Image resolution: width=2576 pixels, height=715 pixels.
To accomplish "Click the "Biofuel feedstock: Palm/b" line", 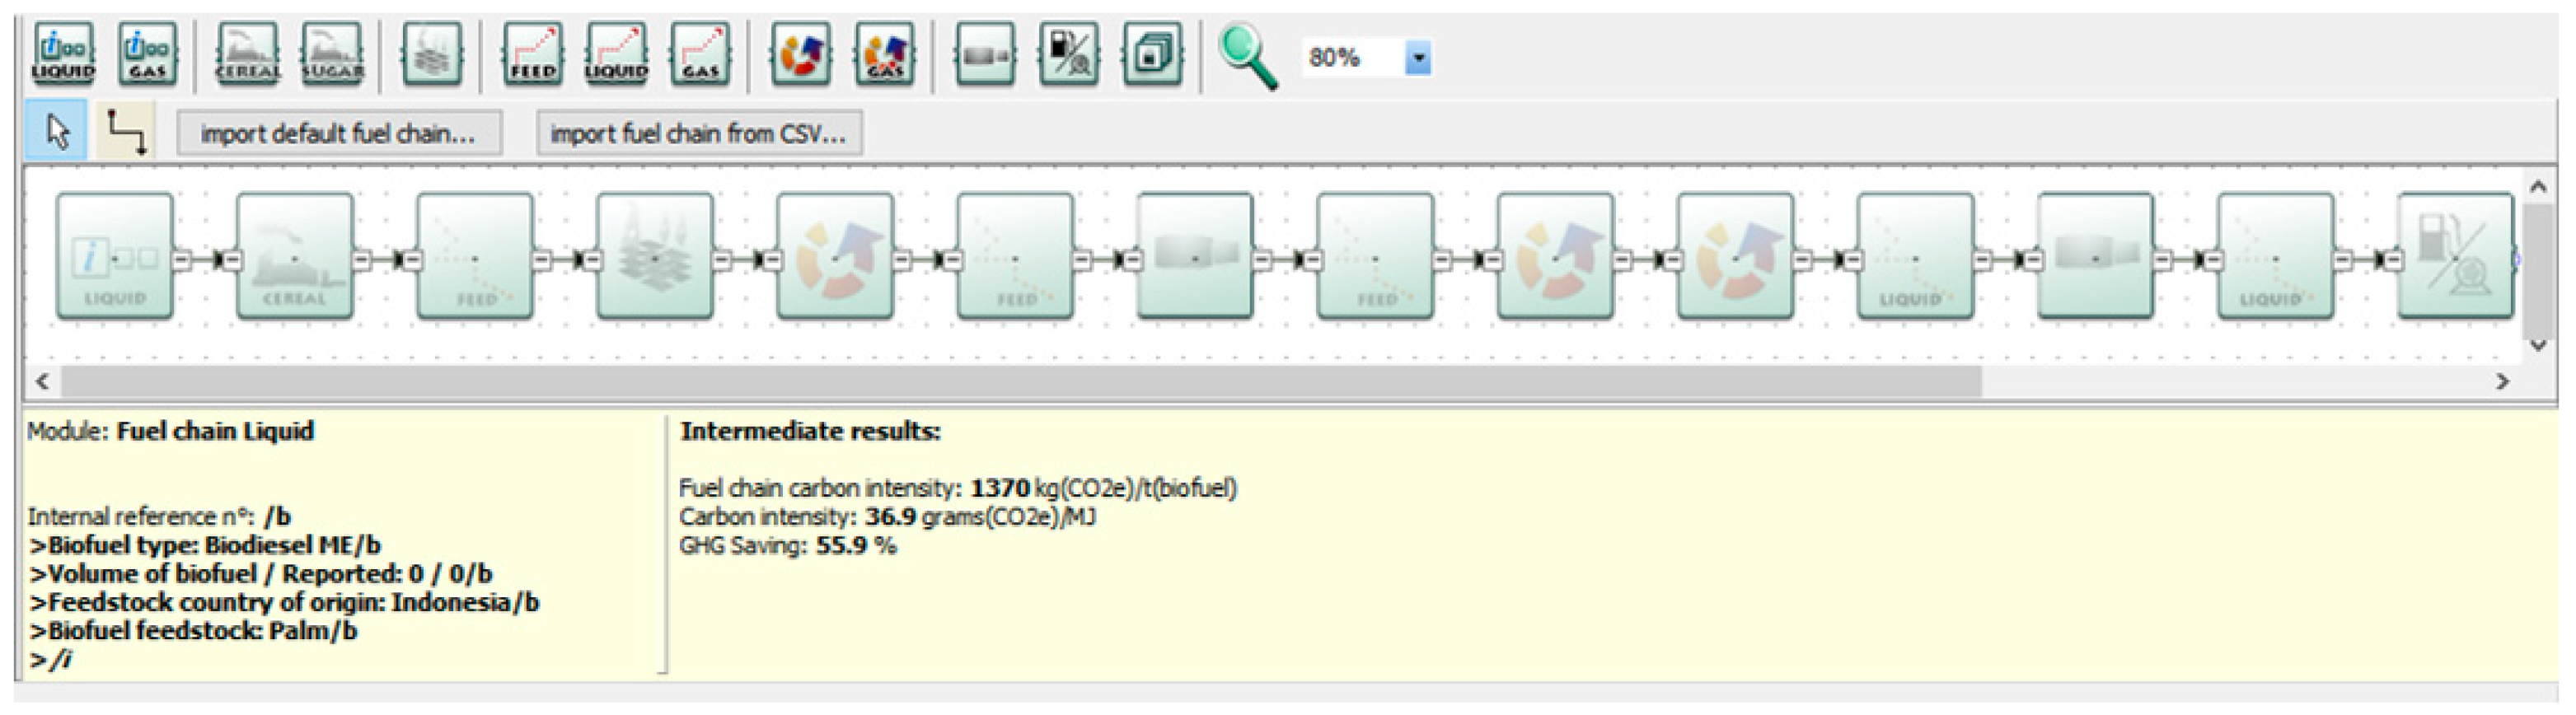I will (x=193, y=631).
